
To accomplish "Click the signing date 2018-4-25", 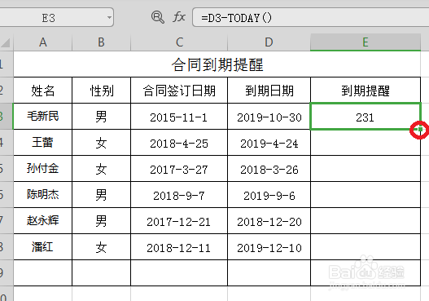I will click(x=179, y=143).
